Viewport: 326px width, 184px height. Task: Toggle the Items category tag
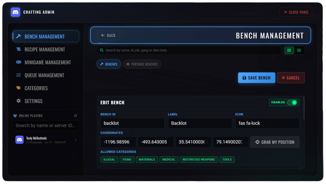pyautogui.click(x=127, y=159)
